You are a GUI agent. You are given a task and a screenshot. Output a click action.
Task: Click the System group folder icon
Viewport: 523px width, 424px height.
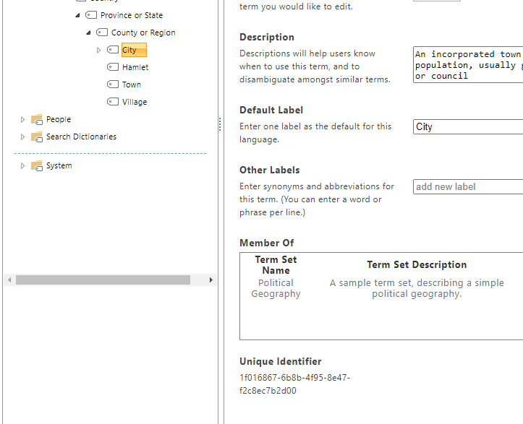click(37, 165)
